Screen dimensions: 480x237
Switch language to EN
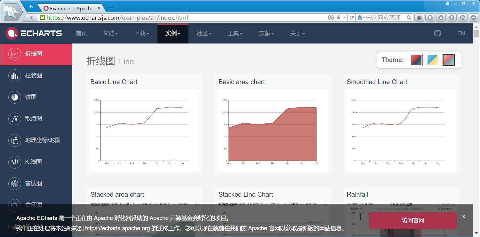[x=461, y=33]
